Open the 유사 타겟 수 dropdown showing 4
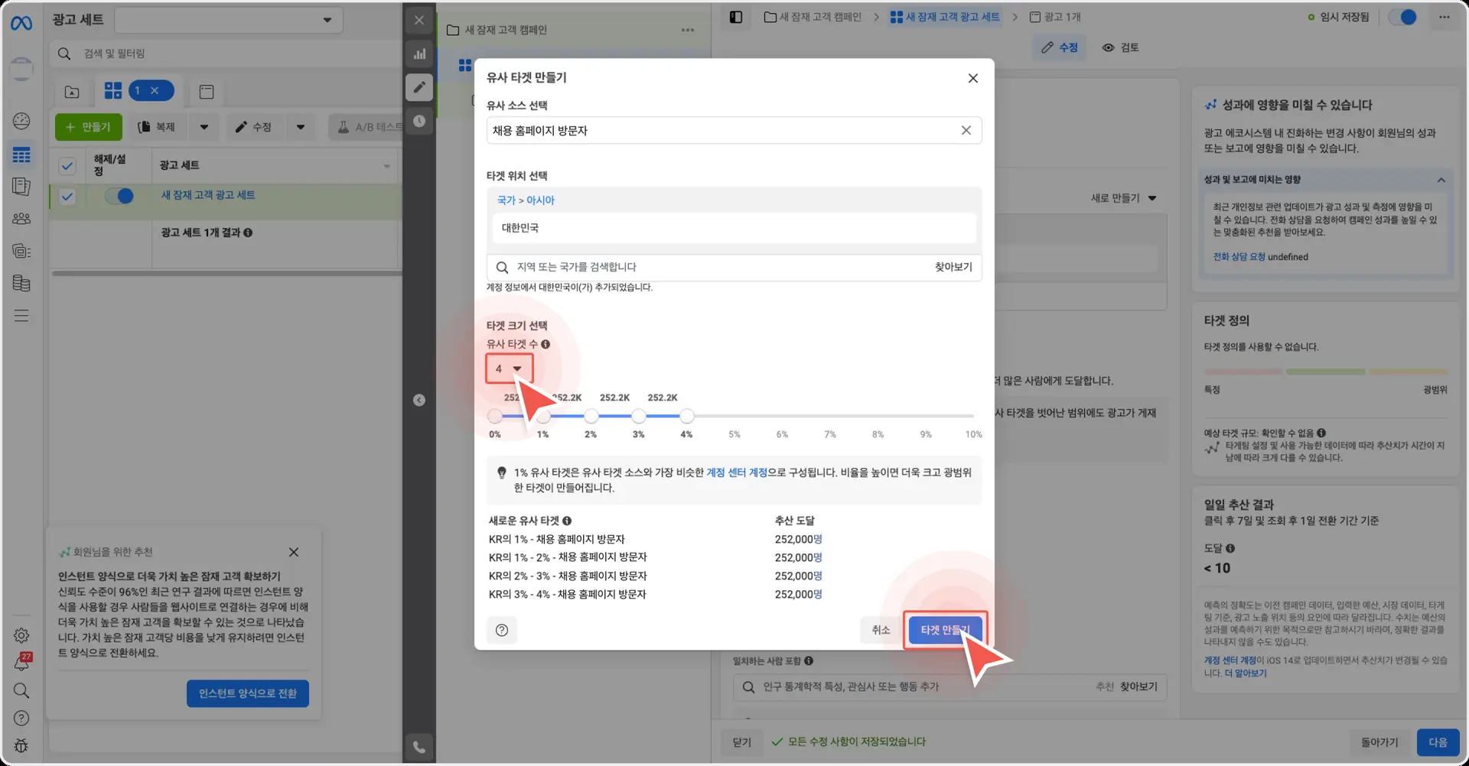 tap(509, 369)
